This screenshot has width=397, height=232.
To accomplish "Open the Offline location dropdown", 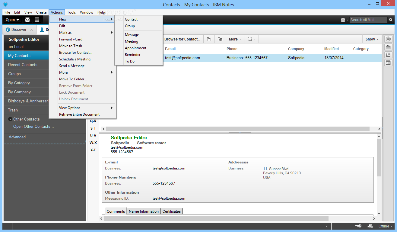I will [x=386, y=226].
